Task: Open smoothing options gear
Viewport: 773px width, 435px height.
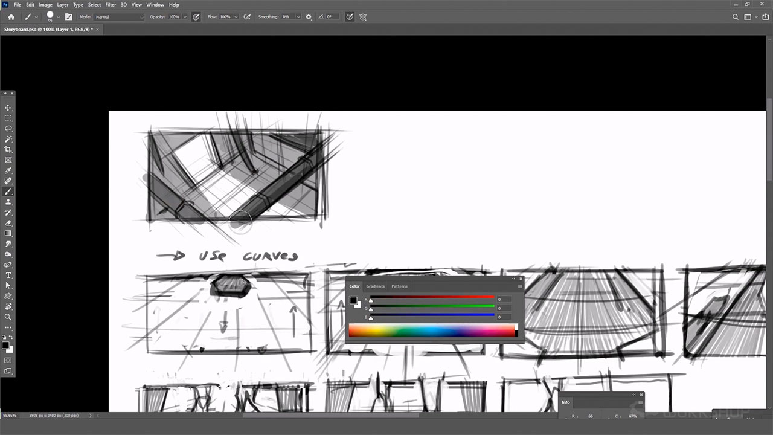Action: click(x=309, y=17)
